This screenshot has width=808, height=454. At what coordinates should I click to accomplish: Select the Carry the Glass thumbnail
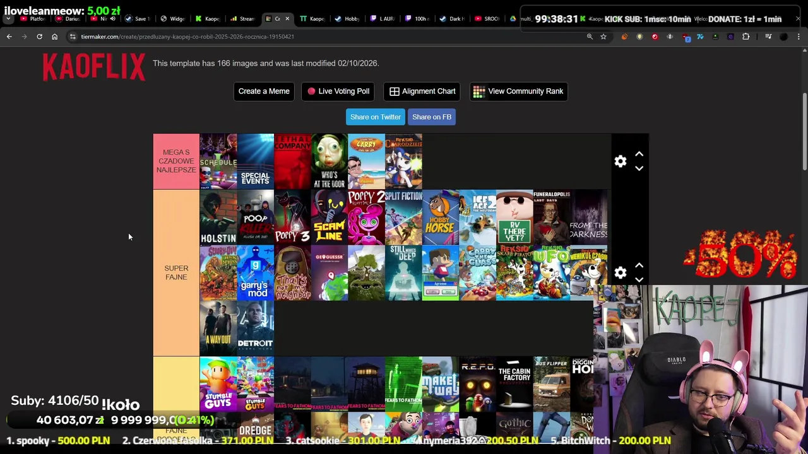477,273
